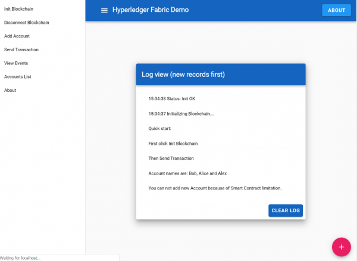The height and width of the screenshot is (261, 357).
Task: Go to Send Transaction in the sidebar
Action: pyautogui.click(x=21, y=49)
